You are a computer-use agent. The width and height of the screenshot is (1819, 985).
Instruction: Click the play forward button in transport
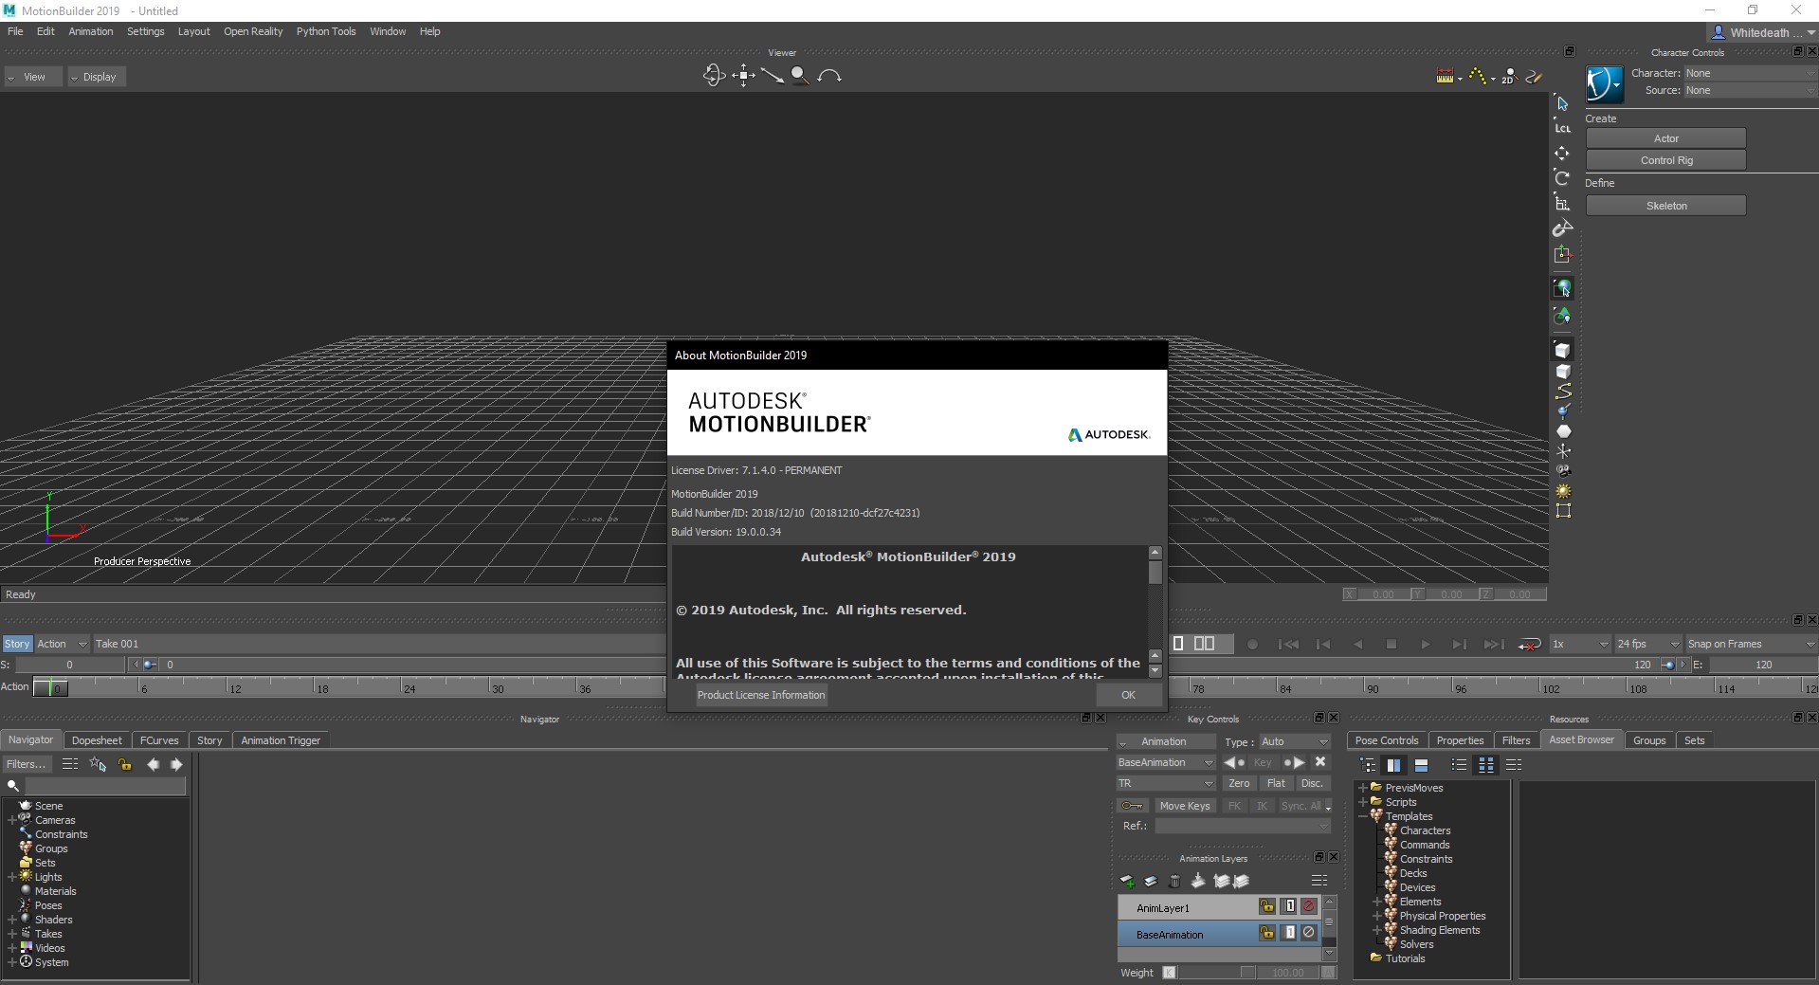pos(1425,645)
